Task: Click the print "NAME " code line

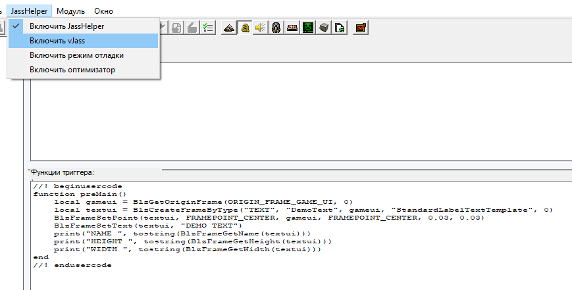Action: pos(182,233)
